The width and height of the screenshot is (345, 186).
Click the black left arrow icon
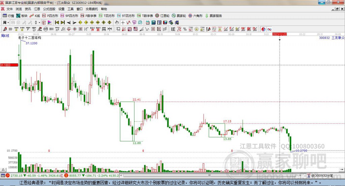[x=69, y=22]
